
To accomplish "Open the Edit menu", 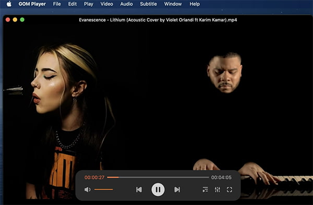I will (x=73, y=4).
